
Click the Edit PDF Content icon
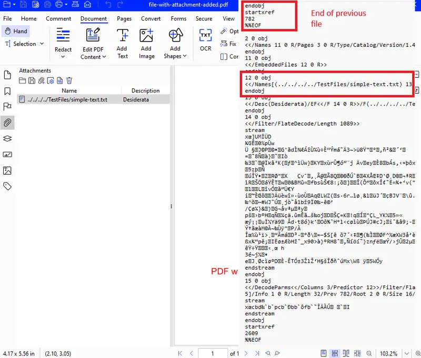[93, 35]
